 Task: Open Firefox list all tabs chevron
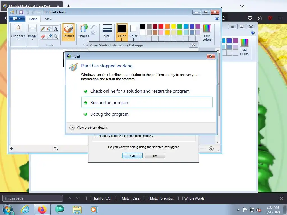[242, 6]
